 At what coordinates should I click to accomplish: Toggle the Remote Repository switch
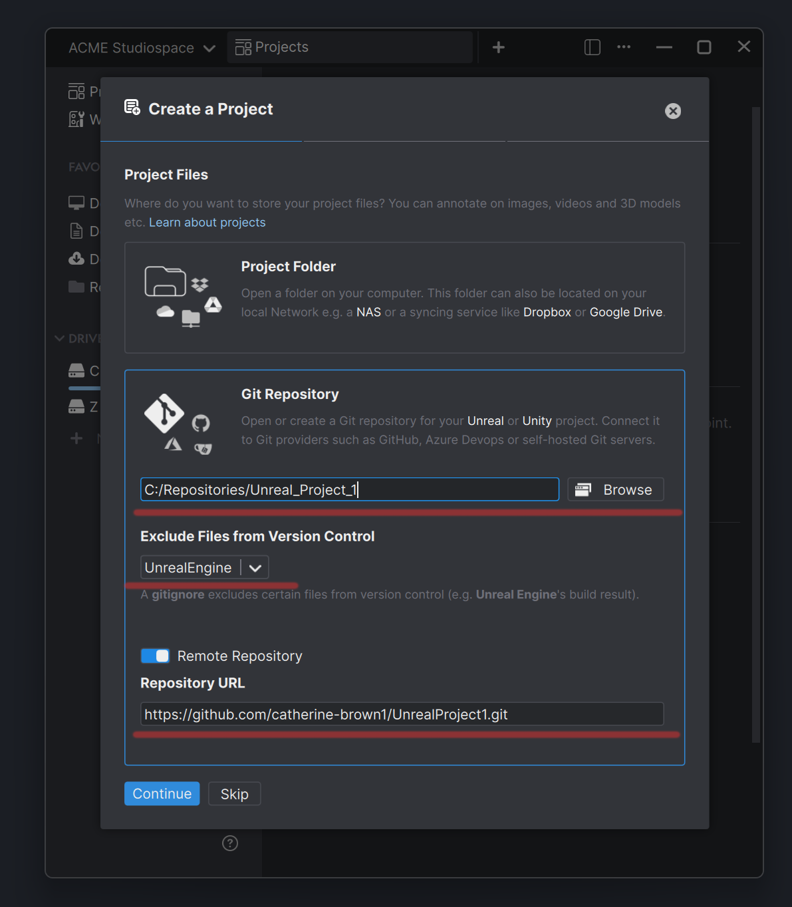155,656
